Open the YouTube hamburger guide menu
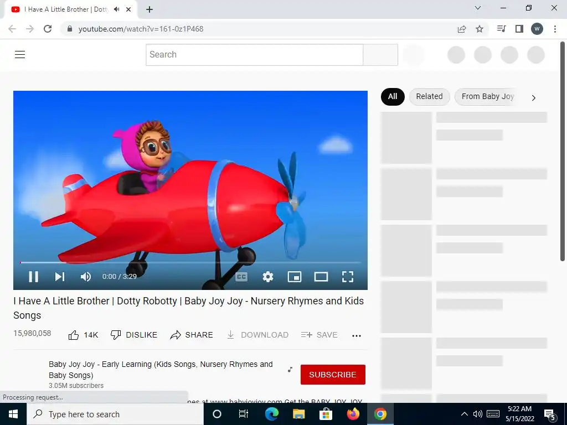Viewport: 567px width, 425px height. 20,55
